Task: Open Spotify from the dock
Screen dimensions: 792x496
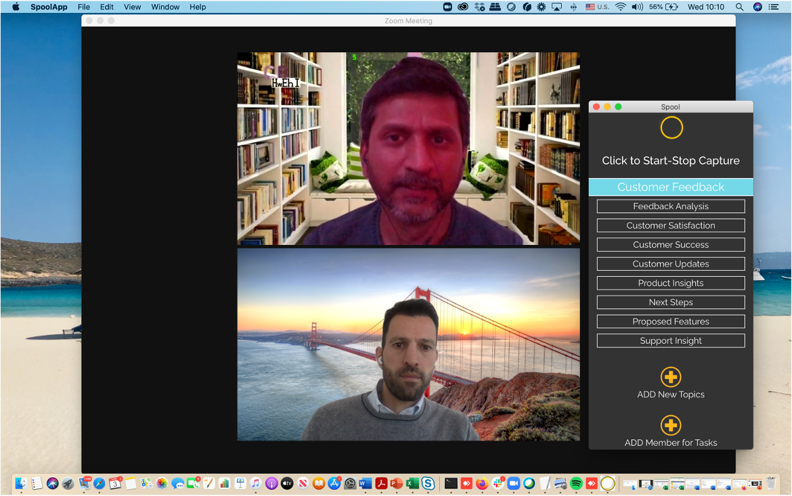Action: (x=576, y=483)
